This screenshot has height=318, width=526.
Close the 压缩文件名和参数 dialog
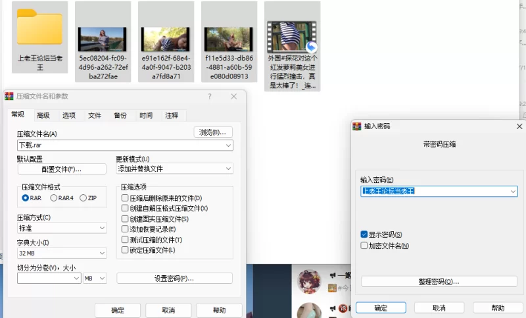pyautogui.click(x=234, y=97)
